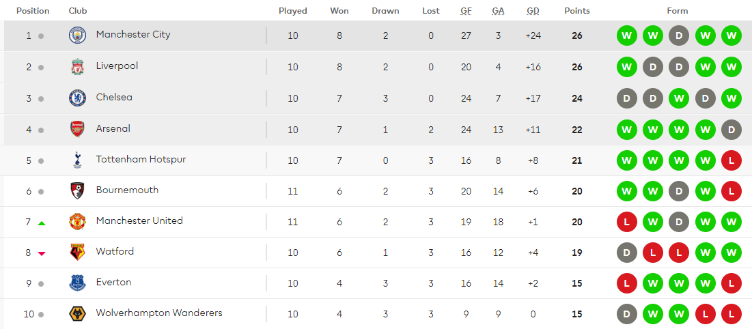The height and width of the screenshot is (329, 752).
Task: Click Tottenham's red L form badge
Action: click(x=731, y=160)
